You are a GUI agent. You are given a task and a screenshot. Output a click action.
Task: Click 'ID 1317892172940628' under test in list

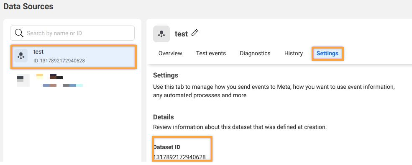(59, 61)
